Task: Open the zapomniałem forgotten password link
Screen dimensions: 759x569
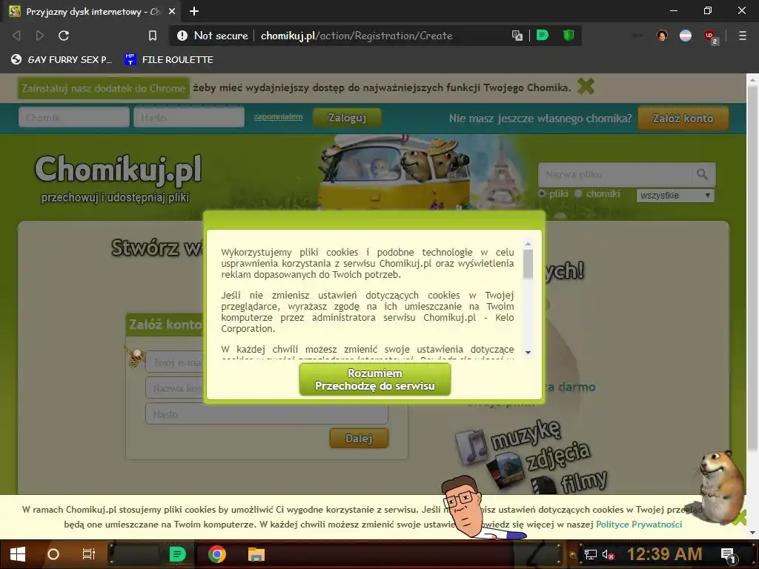Action: tap(279, 116)
